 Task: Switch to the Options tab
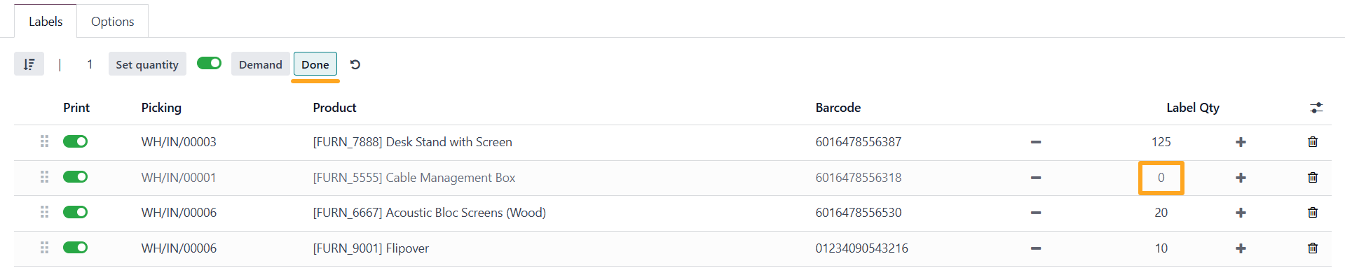[x=112, y=22]
